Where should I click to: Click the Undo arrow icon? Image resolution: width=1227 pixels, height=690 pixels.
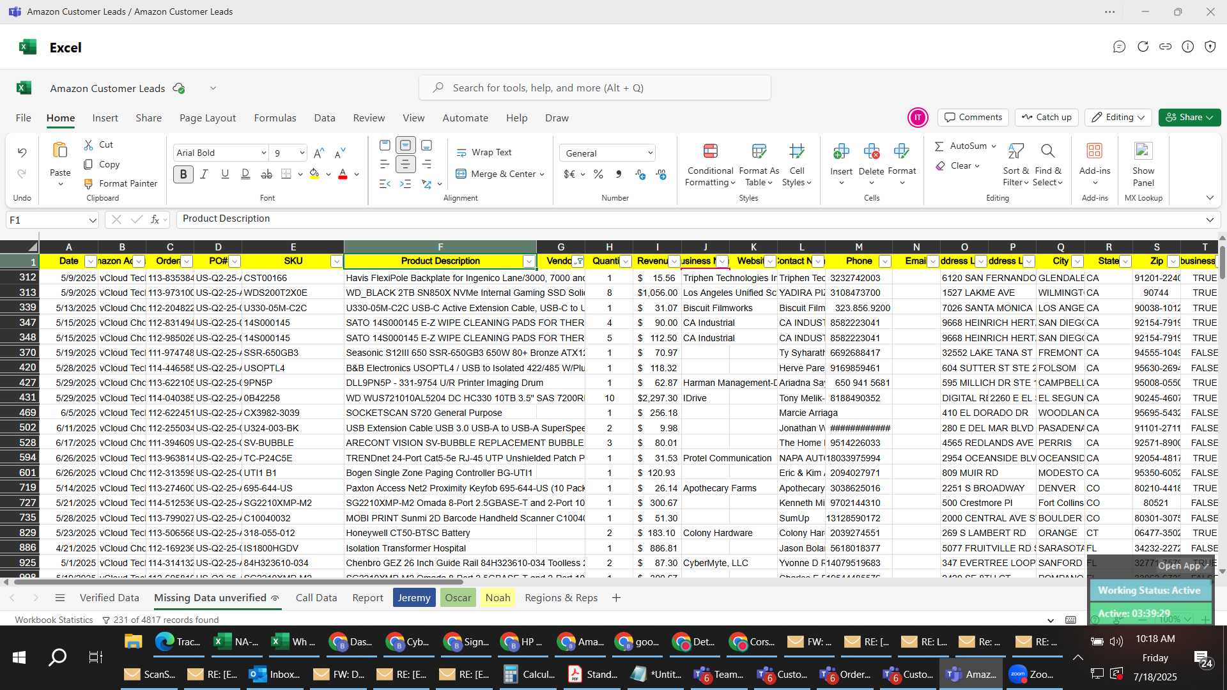(x=22, y=153)
